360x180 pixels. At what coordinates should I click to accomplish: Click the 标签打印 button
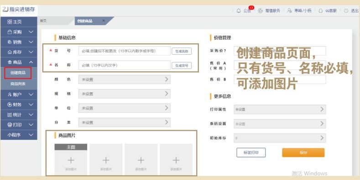pos(251,153)
